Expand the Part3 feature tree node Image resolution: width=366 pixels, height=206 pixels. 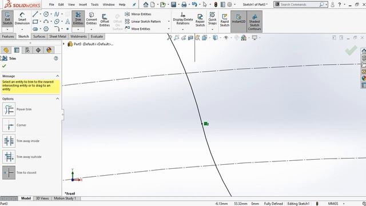click(x=63, y=44)
